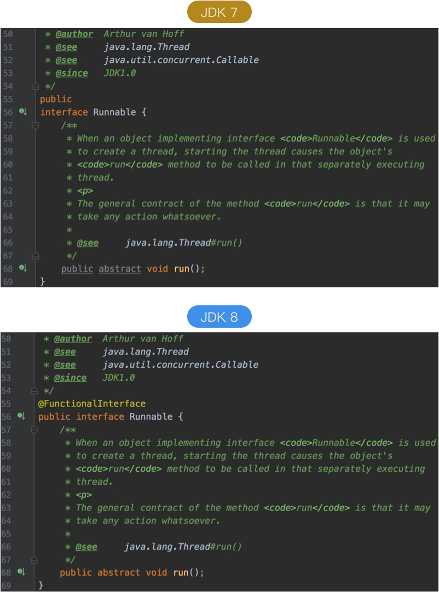The image size is (439, 592).
Task: Click the @see tag before Thread#run() in JDK 7
Action: tap(88, 243)
